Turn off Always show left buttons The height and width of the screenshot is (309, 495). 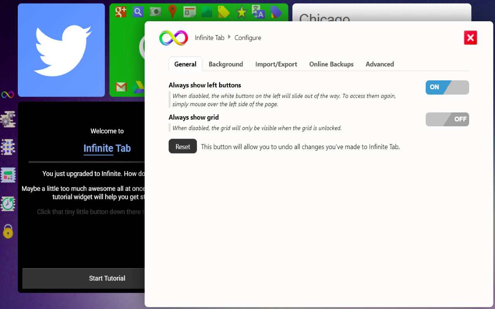pos(447,87)
